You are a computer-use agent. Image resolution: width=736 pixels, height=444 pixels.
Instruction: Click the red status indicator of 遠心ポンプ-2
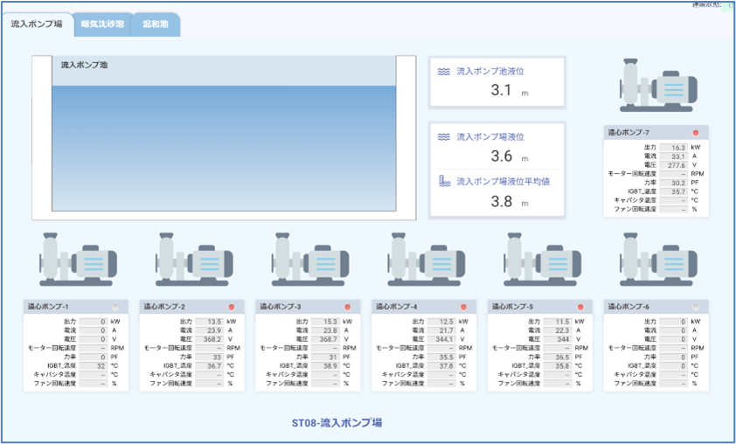pos(232,307)
